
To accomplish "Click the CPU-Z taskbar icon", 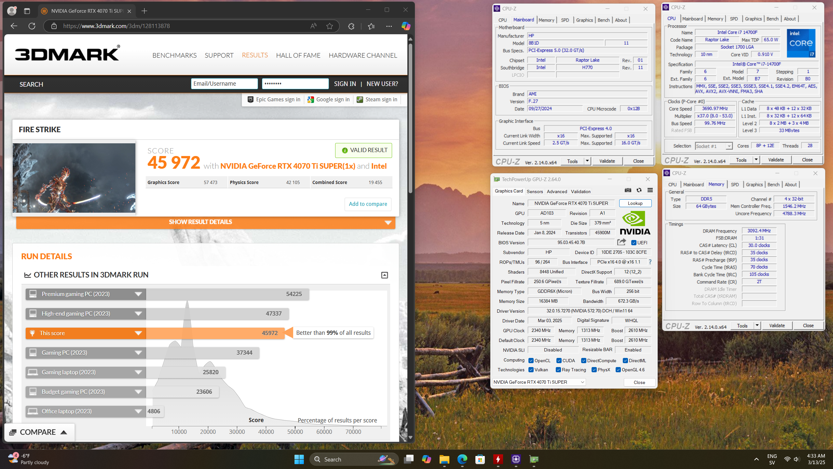I will pos(516,459).
